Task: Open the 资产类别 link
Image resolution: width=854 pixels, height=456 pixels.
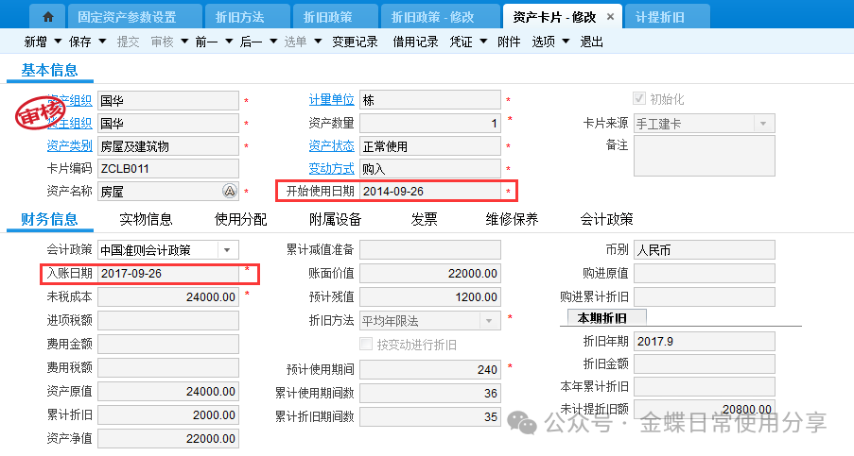Action: tap(69, 146)
